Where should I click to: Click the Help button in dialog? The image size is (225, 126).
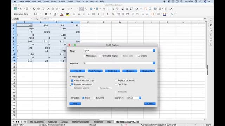[75, 104]
